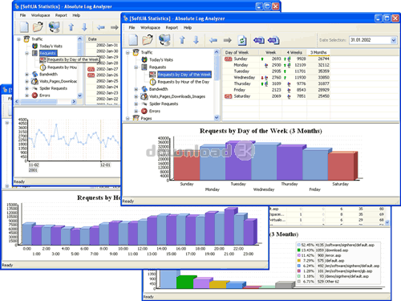Click the New document icon in front window toolbar

pyautogui.click(x=133, y=40)
